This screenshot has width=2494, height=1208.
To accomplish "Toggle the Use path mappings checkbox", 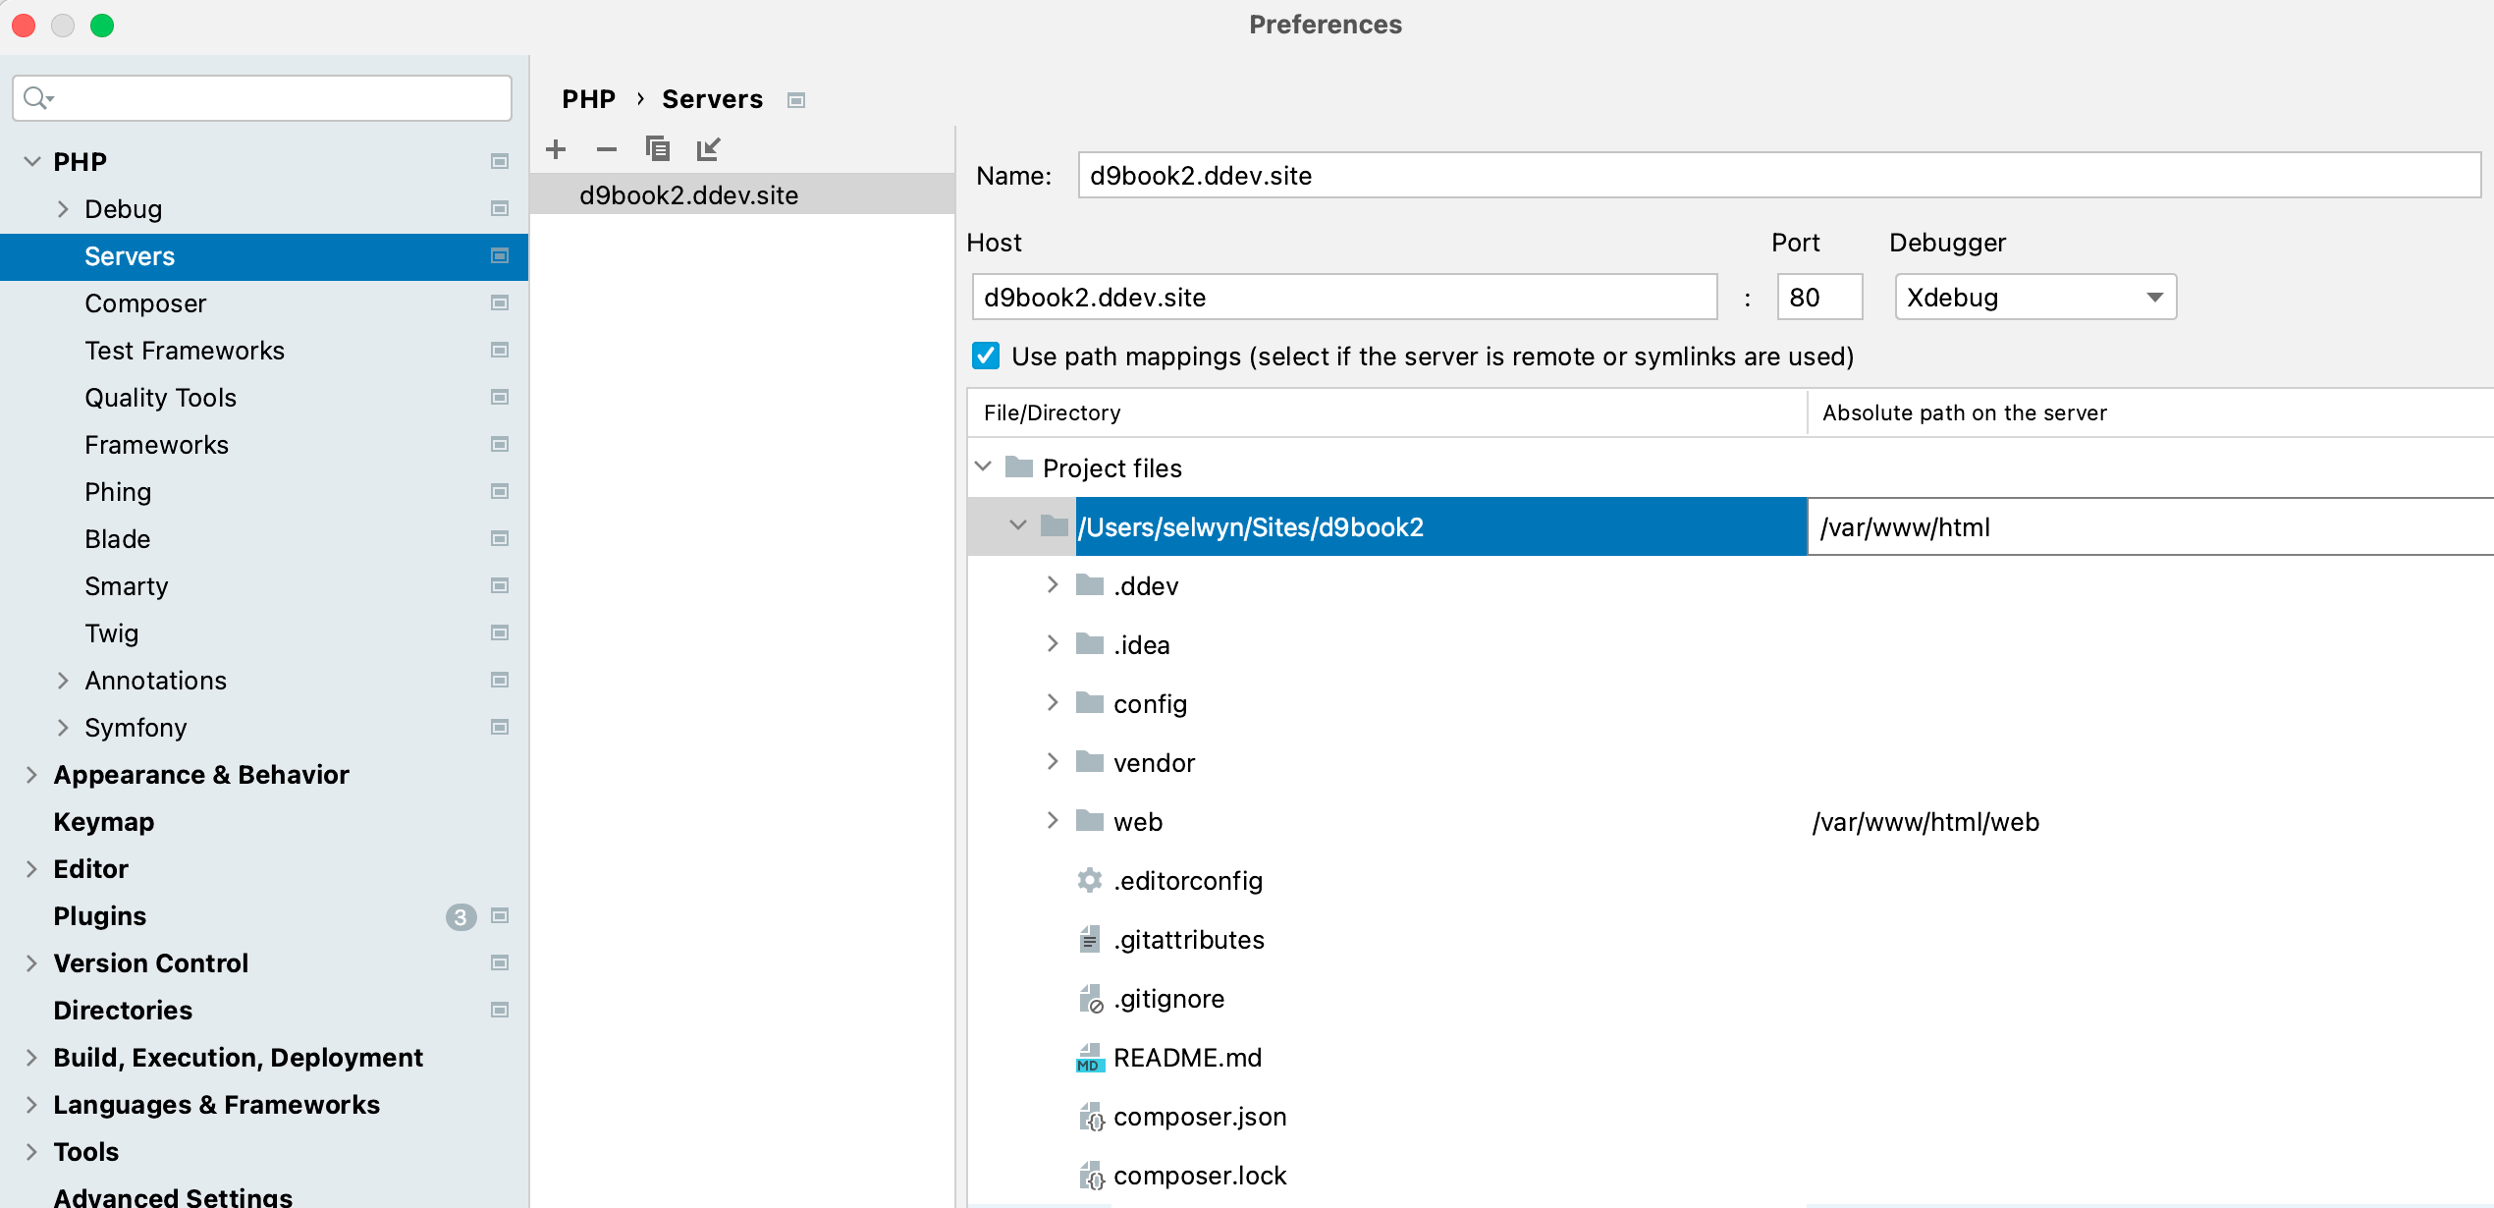I will [x=986, y=356].
